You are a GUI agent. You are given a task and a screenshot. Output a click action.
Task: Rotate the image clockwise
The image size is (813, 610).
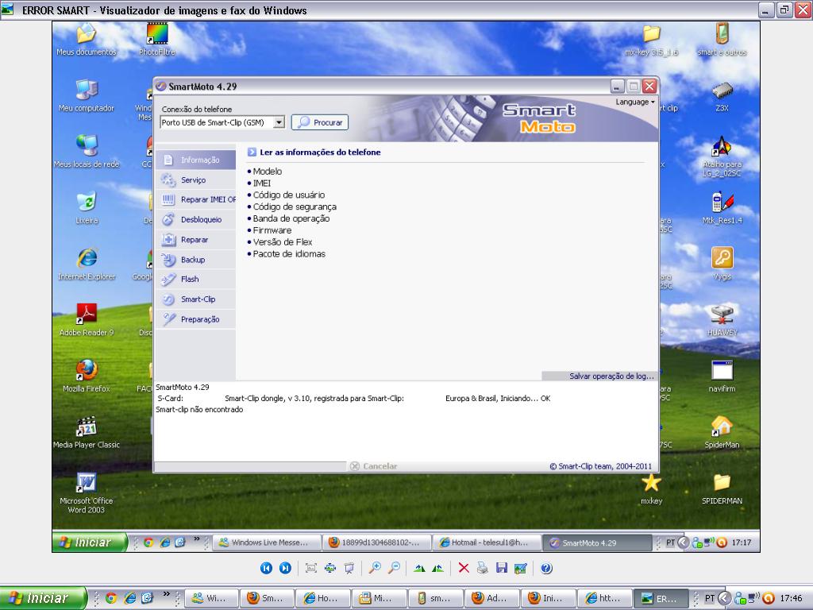point(419,568)
